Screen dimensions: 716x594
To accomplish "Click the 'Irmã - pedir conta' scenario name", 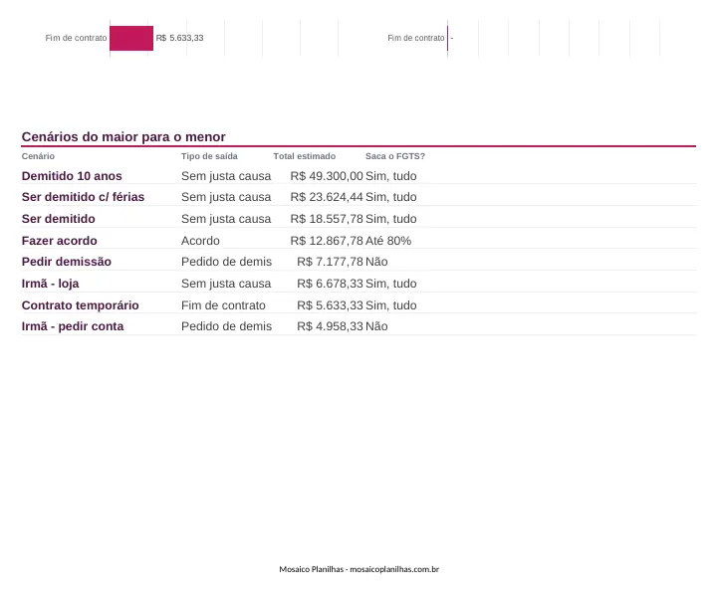I will (73, 326).
